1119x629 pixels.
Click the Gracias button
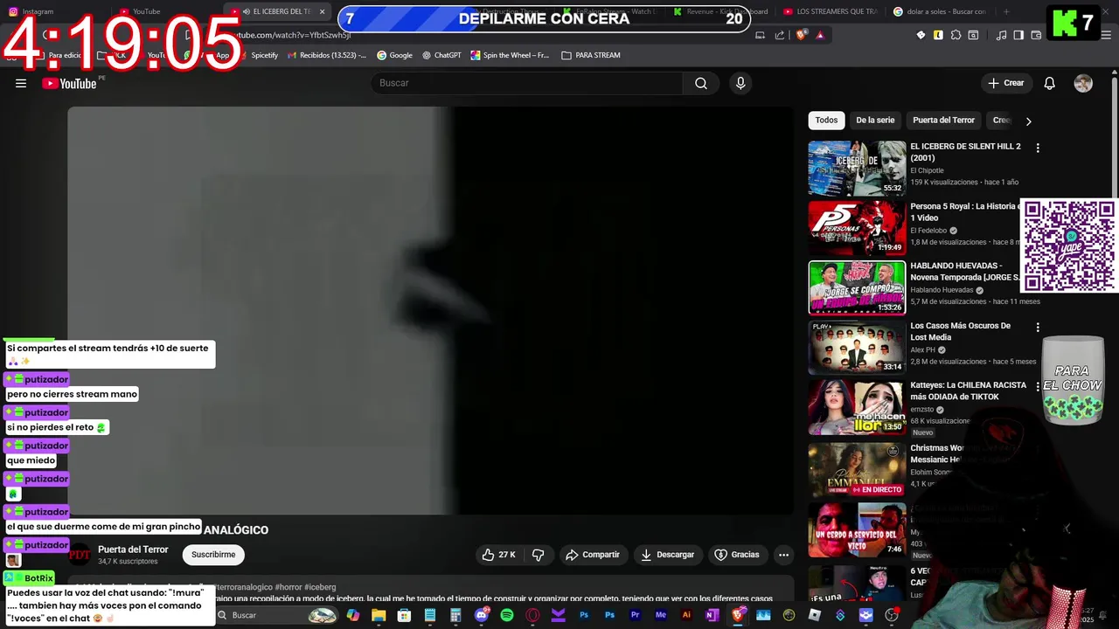pyautogui.click(x=737, y=555)
